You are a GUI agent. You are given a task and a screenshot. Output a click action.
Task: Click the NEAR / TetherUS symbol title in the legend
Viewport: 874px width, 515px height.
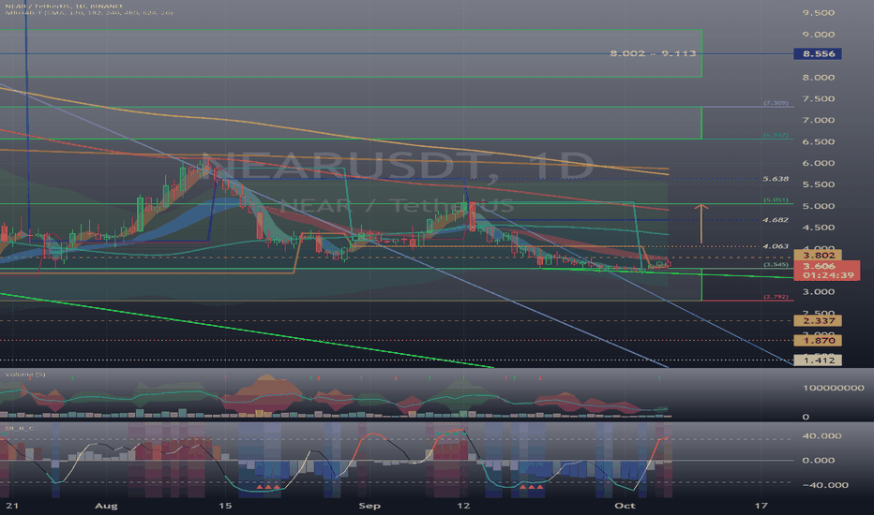tap(64, 7)
